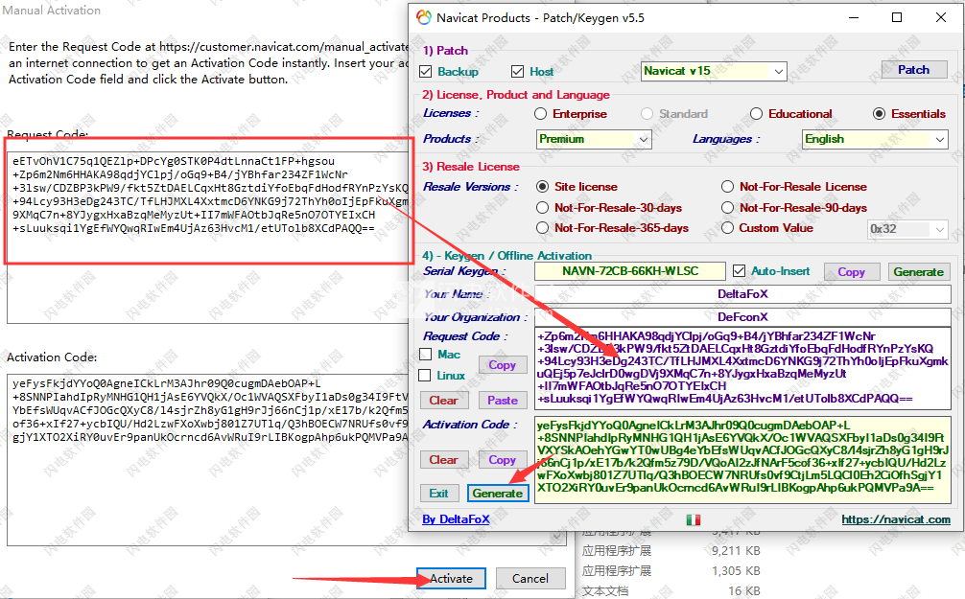Click the Exit button
Viewport: 965px width, 599px height.
point(438,494)
